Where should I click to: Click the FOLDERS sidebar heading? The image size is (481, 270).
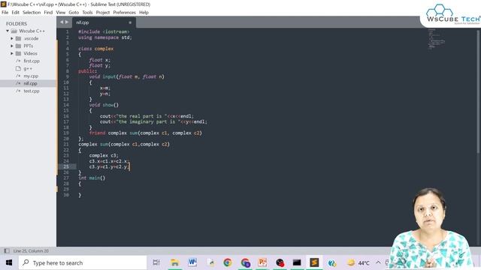tap(17, 23)
